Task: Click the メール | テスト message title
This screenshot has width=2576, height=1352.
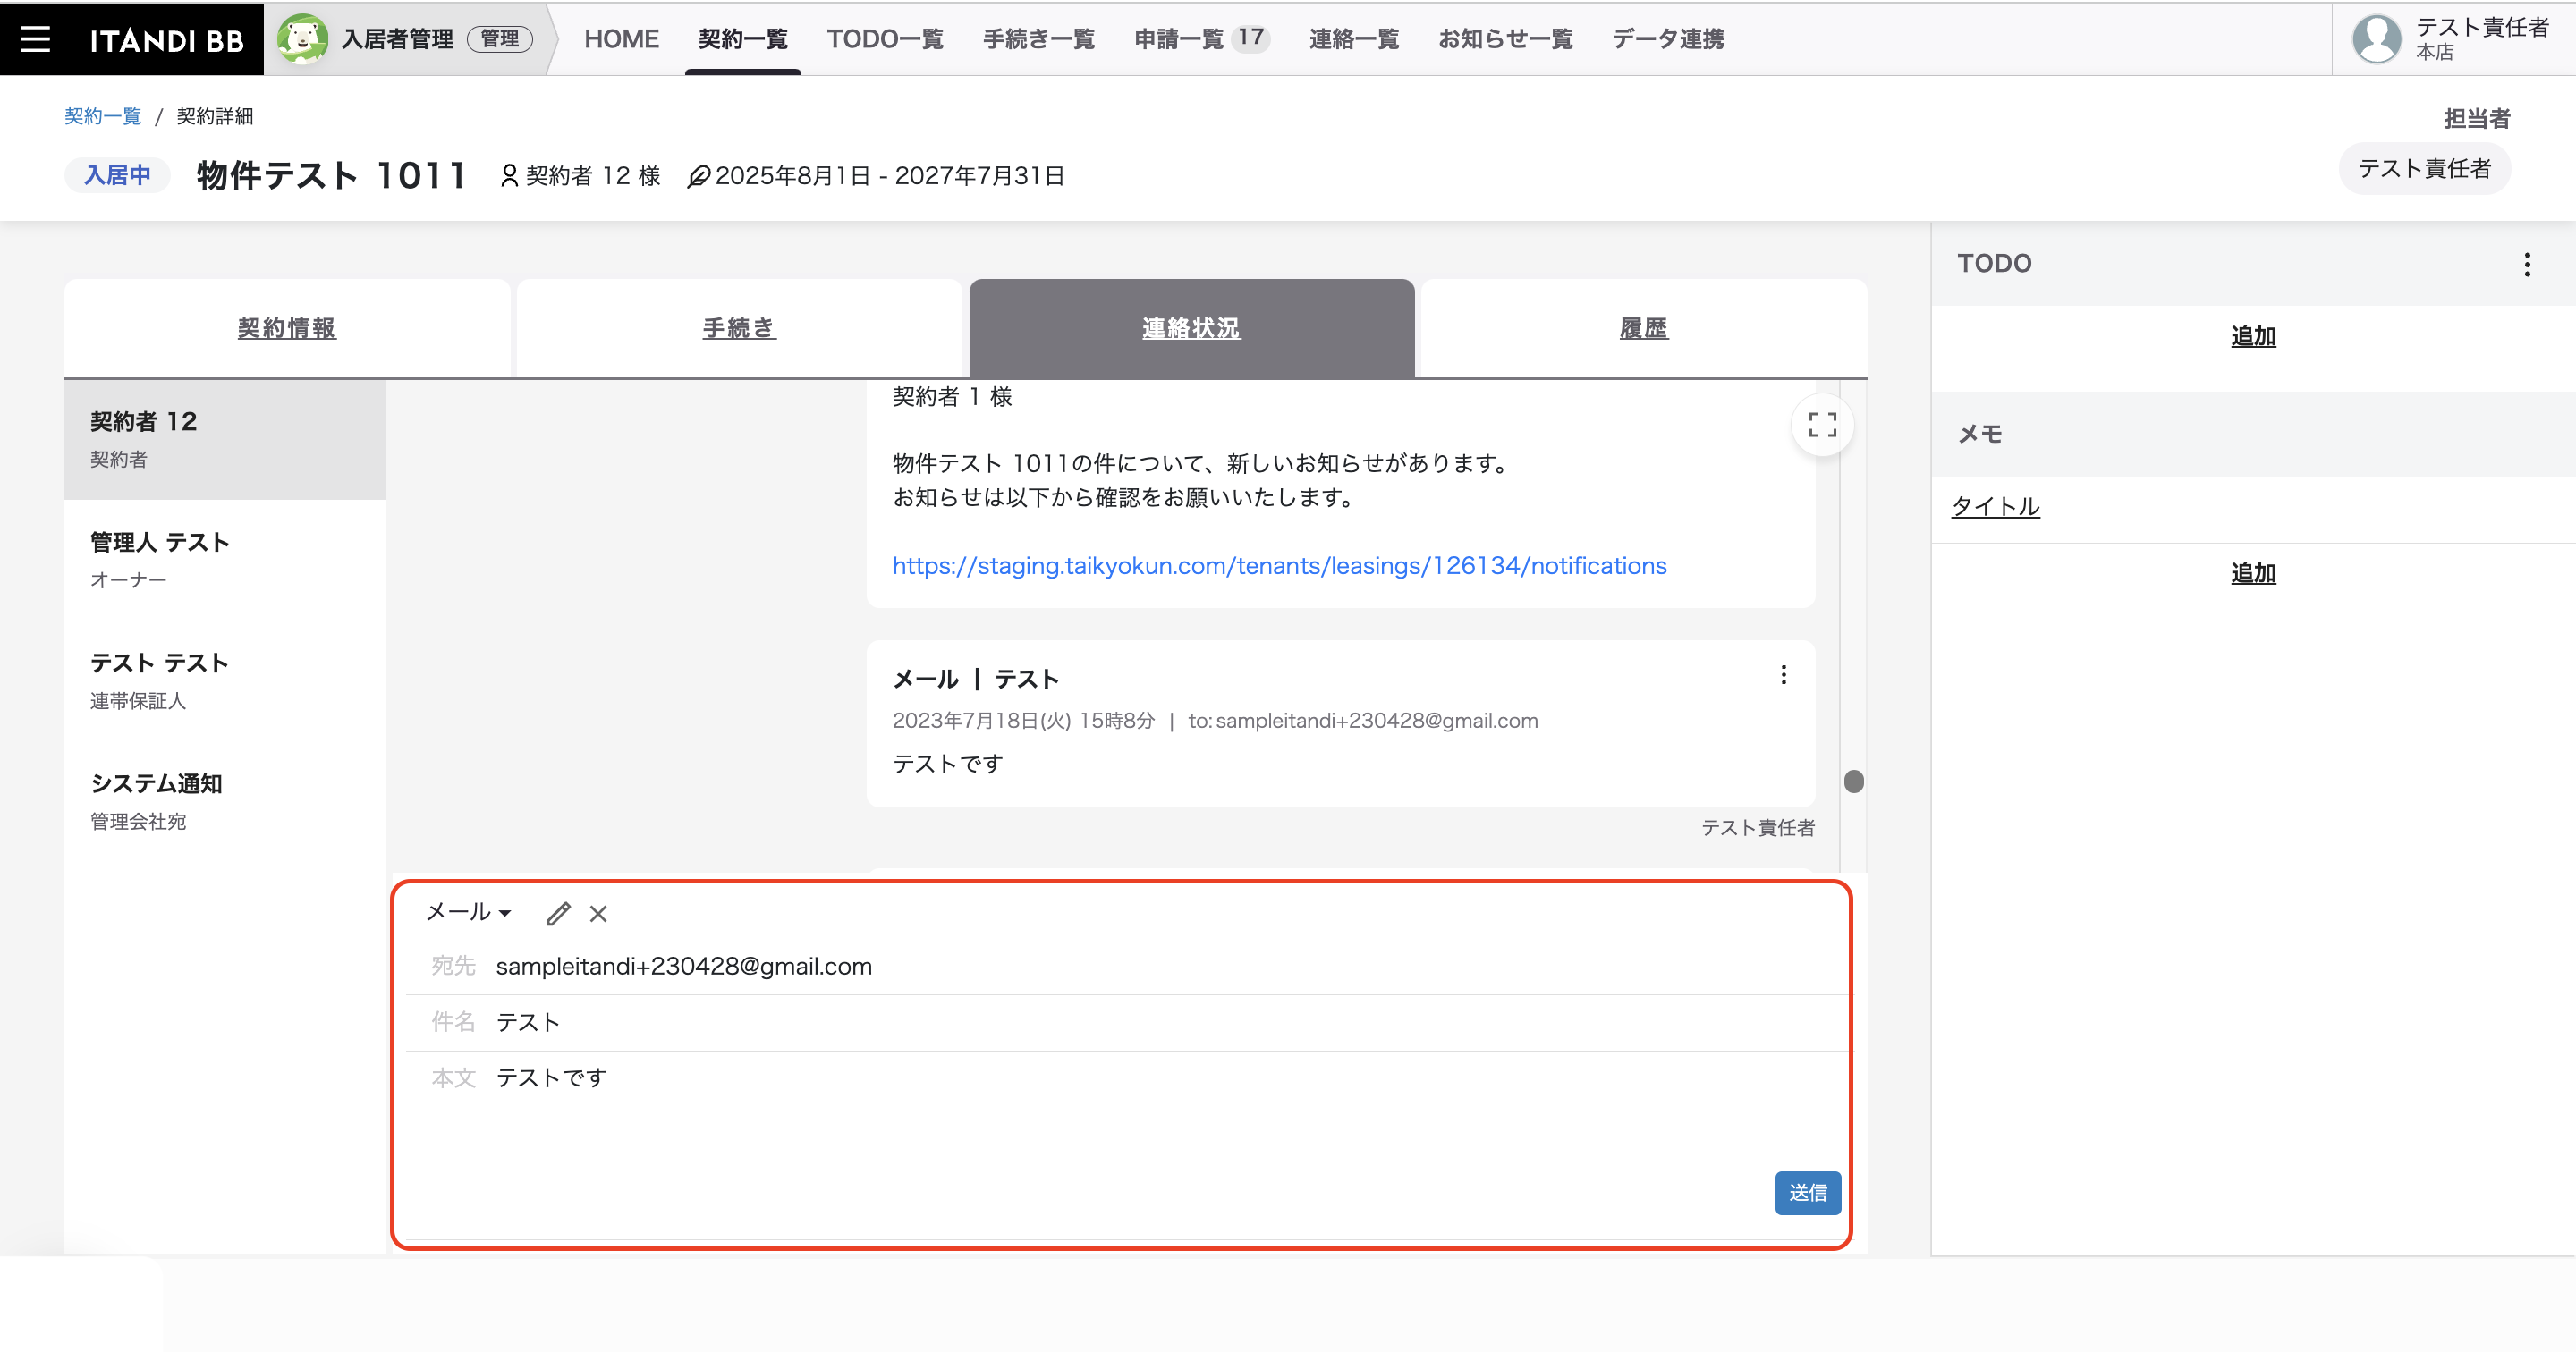Action: click(975, 679)
